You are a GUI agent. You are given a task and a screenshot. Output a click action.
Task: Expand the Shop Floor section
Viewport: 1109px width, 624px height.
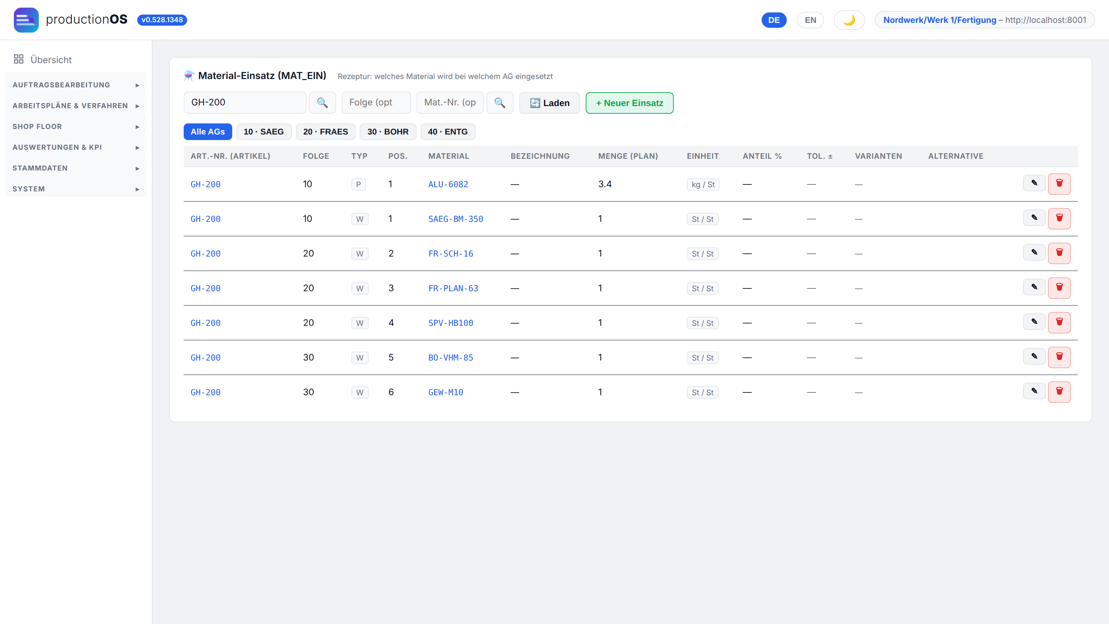click(76, 127)
